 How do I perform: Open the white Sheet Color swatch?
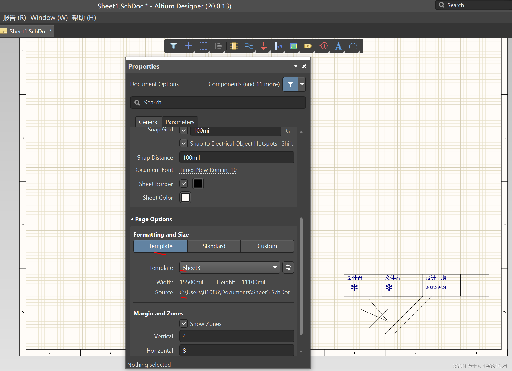tap(185, 198)
